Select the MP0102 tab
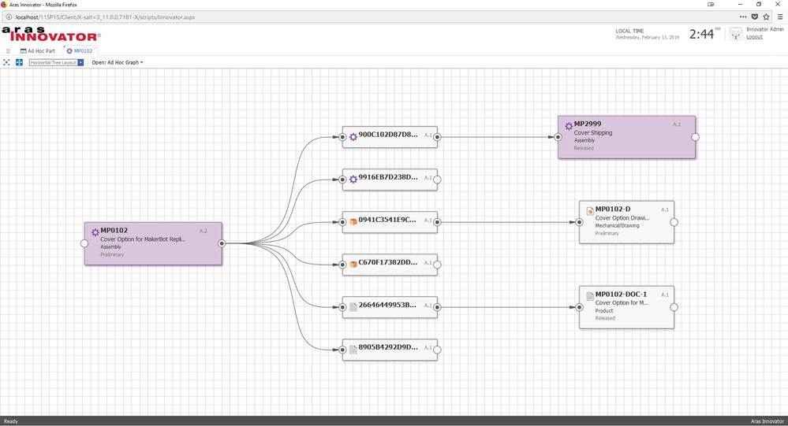788x426 pixels. [79, 50]
